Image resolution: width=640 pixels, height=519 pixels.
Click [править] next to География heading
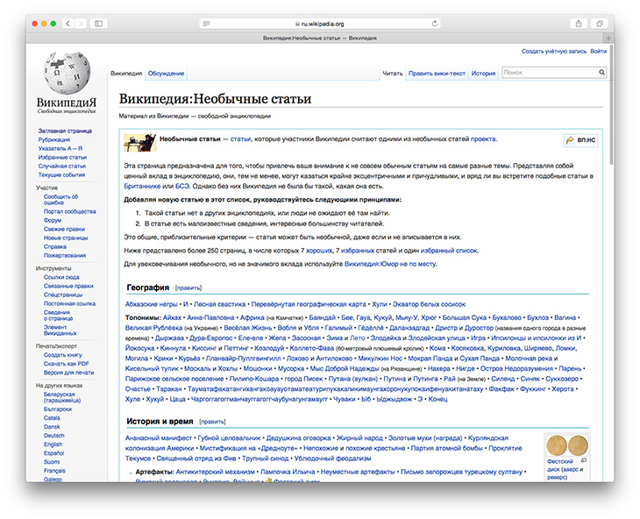(x=188, y=288)
